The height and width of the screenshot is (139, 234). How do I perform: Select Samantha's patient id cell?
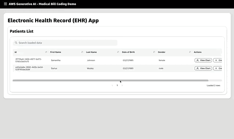29,60
